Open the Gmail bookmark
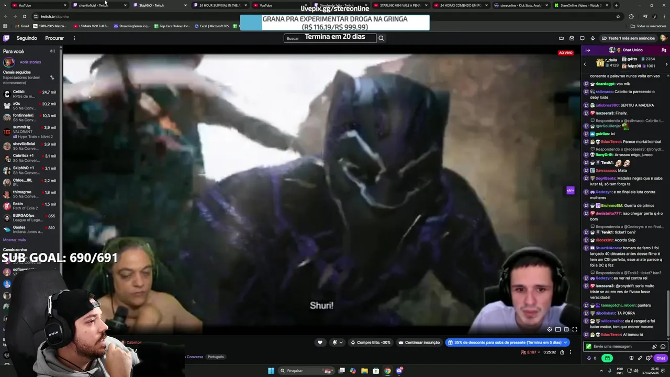Image resolution: width=670 pixels, height=377 pixels. [x=23, y=26]
